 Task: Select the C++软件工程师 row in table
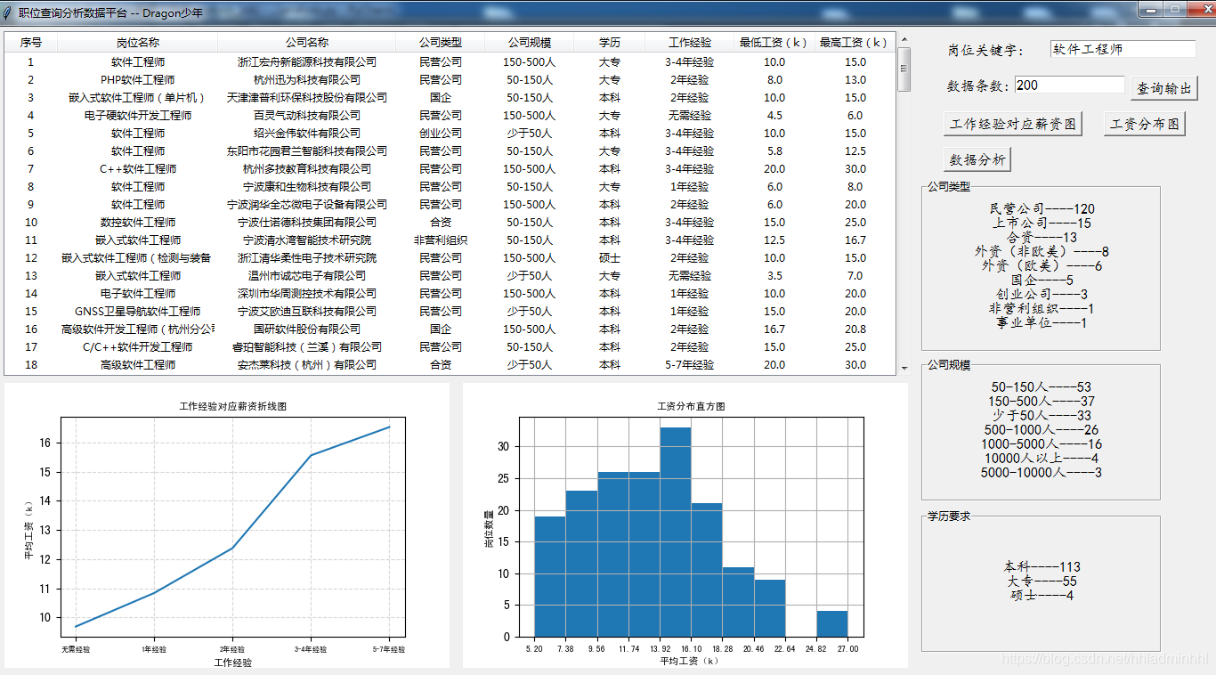(138, 169)
